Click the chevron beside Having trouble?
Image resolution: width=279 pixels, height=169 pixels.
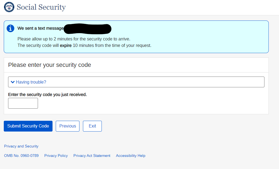tap(12, 82)
